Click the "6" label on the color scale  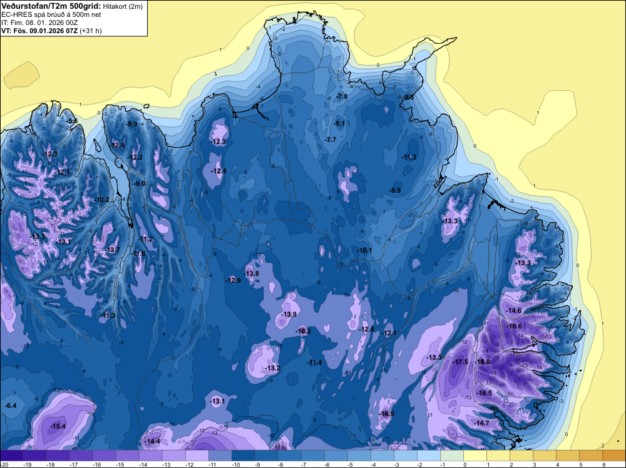(x=604, y=464)
